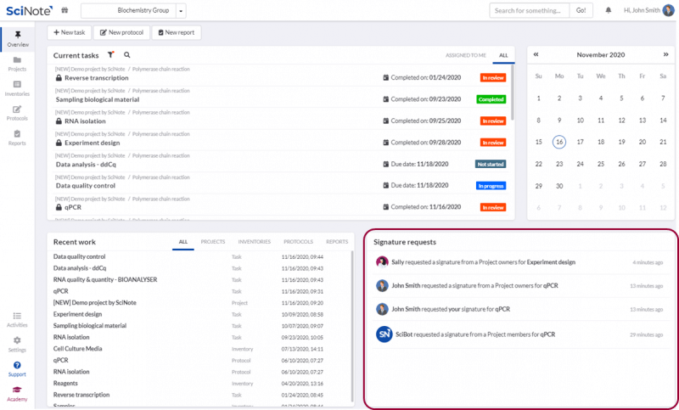The height and width of the screenshot is (410, 679).
Task: Go to previous month in calendar
Action: tap(536, 54)
